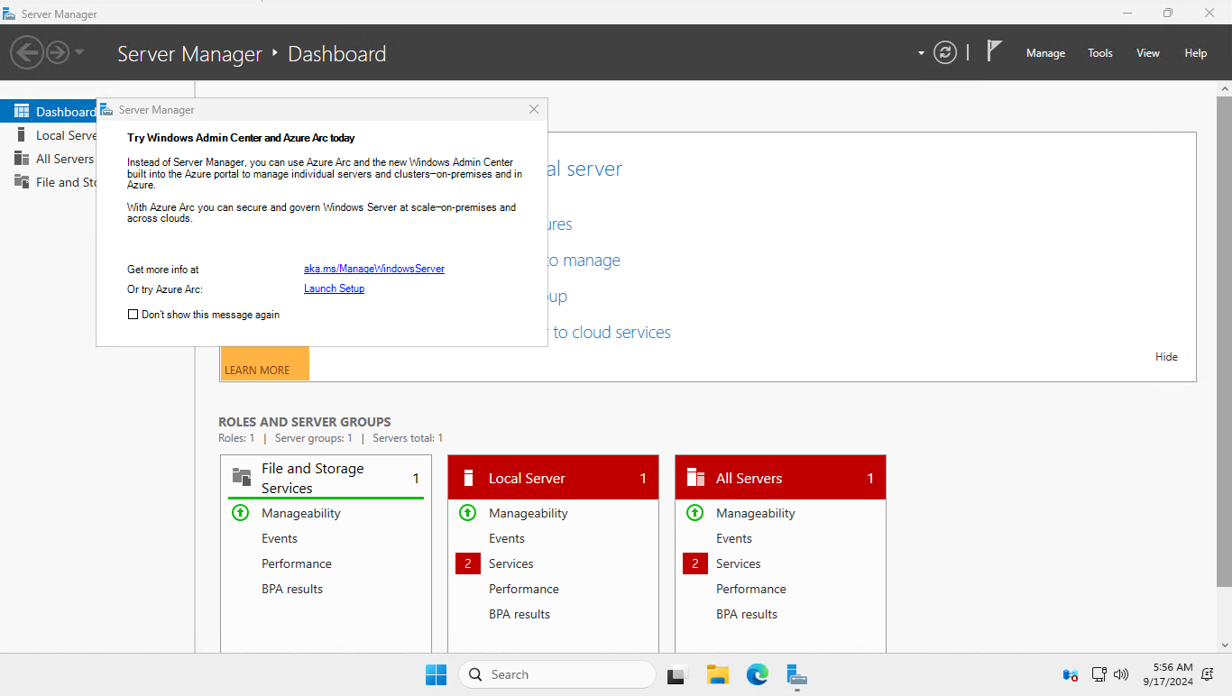
Task: Click the network icon in system tray
Action: (1099, 674)
